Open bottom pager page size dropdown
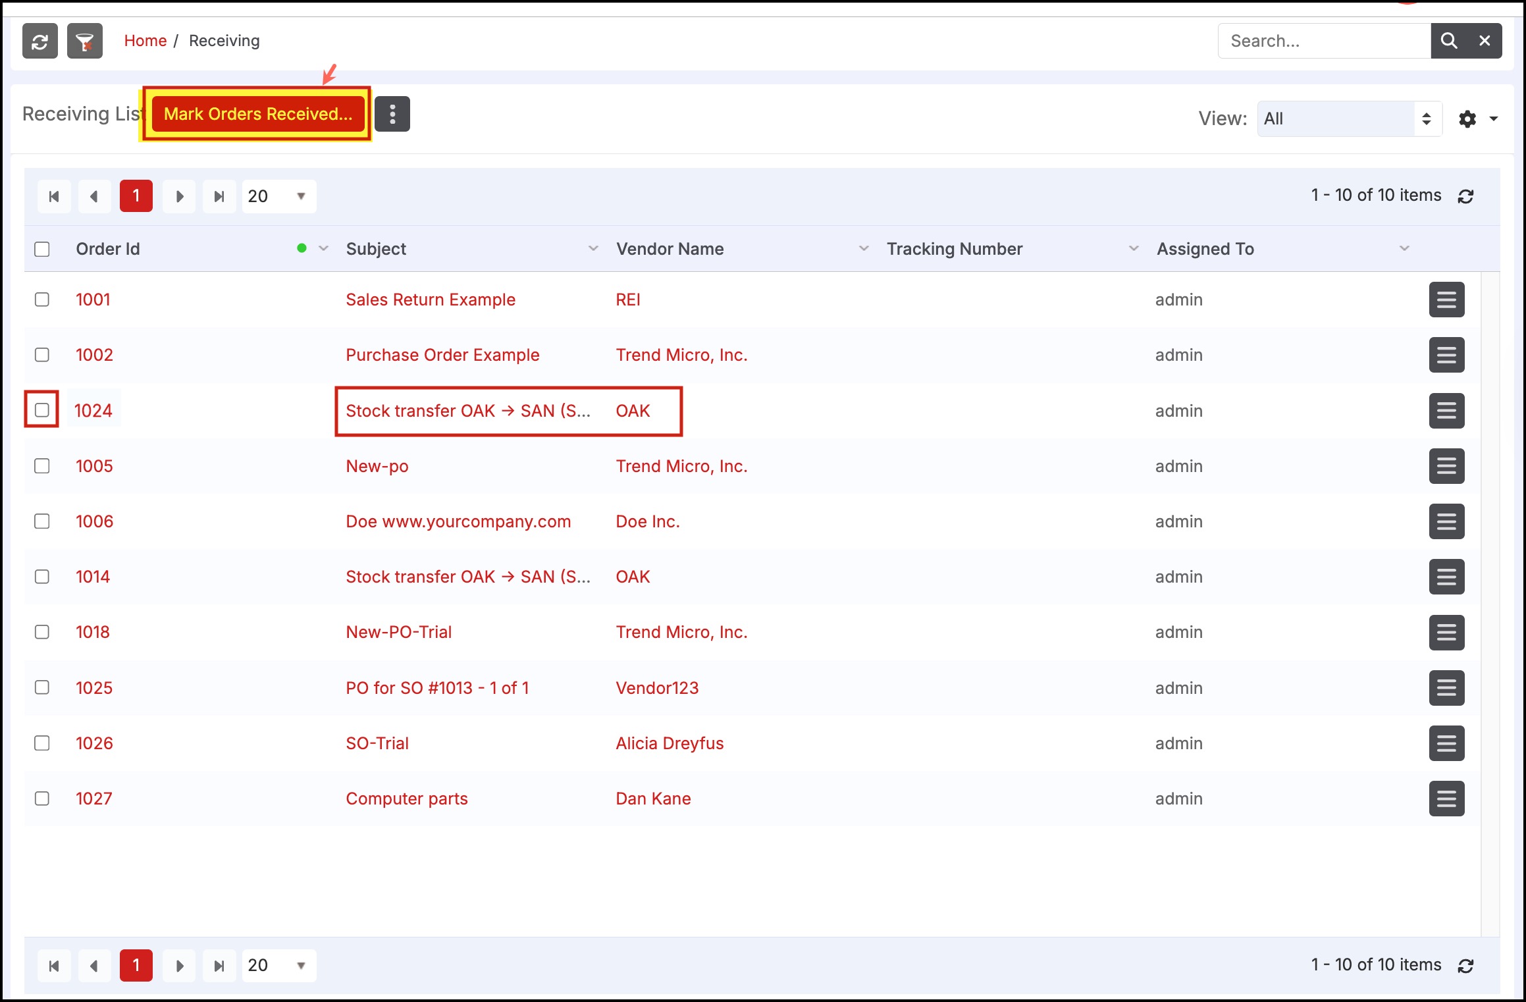 click(x=279, y=966)
